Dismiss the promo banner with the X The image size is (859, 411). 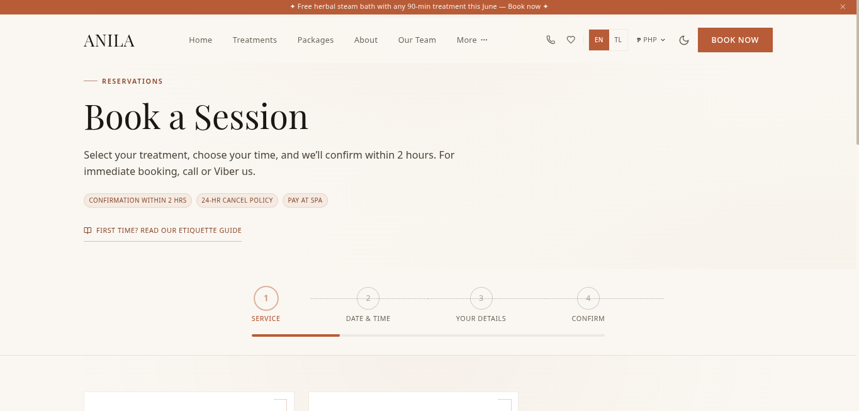[x=843, y=7]
